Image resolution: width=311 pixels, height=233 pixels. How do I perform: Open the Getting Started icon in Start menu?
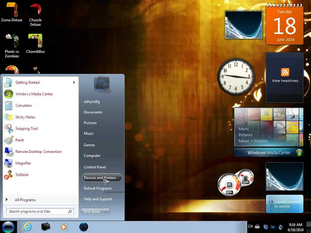(8, 83)
